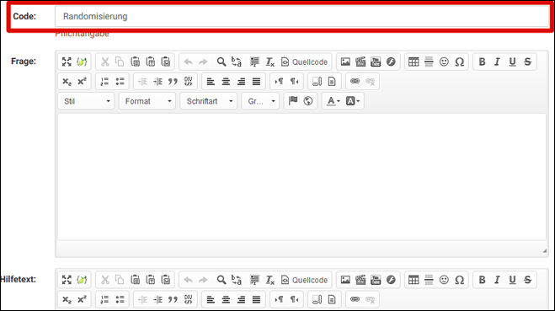This screenshot has width=555, height=311.
Task: Click Paste icon in Frage toolbar
Action: pos(136,62)
